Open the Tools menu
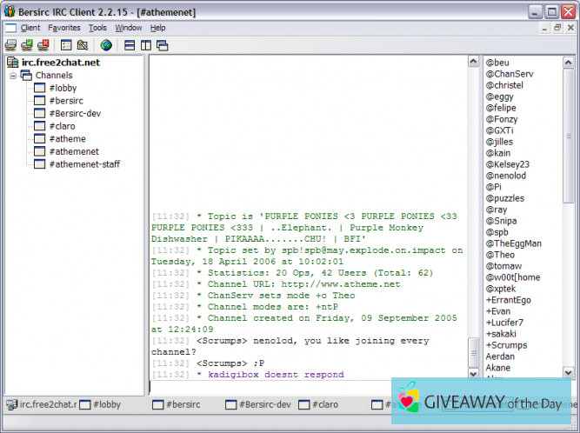The image size is (580, 433). (97, 28)
